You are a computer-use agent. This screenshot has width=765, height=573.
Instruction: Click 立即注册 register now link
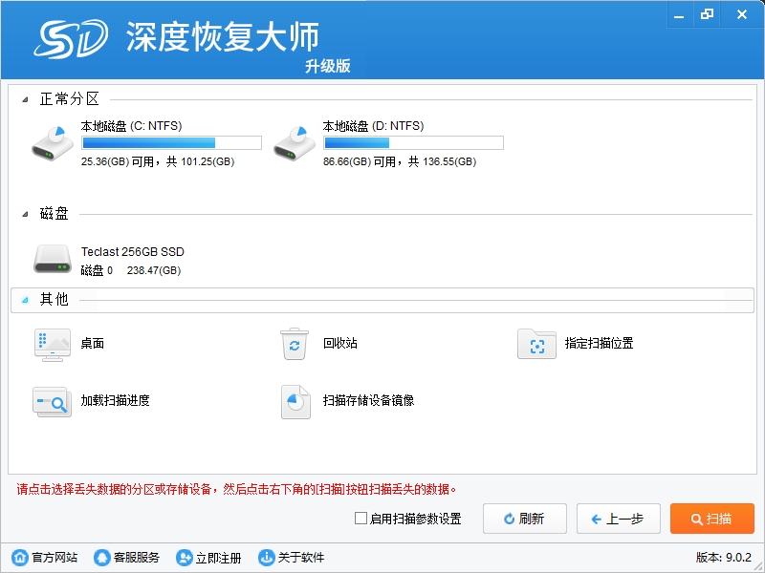(x=208, y=558)
